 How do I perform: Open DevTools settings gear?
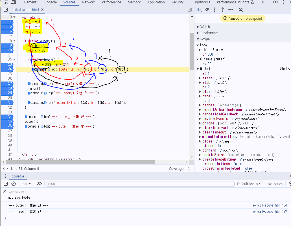[275, 2]
